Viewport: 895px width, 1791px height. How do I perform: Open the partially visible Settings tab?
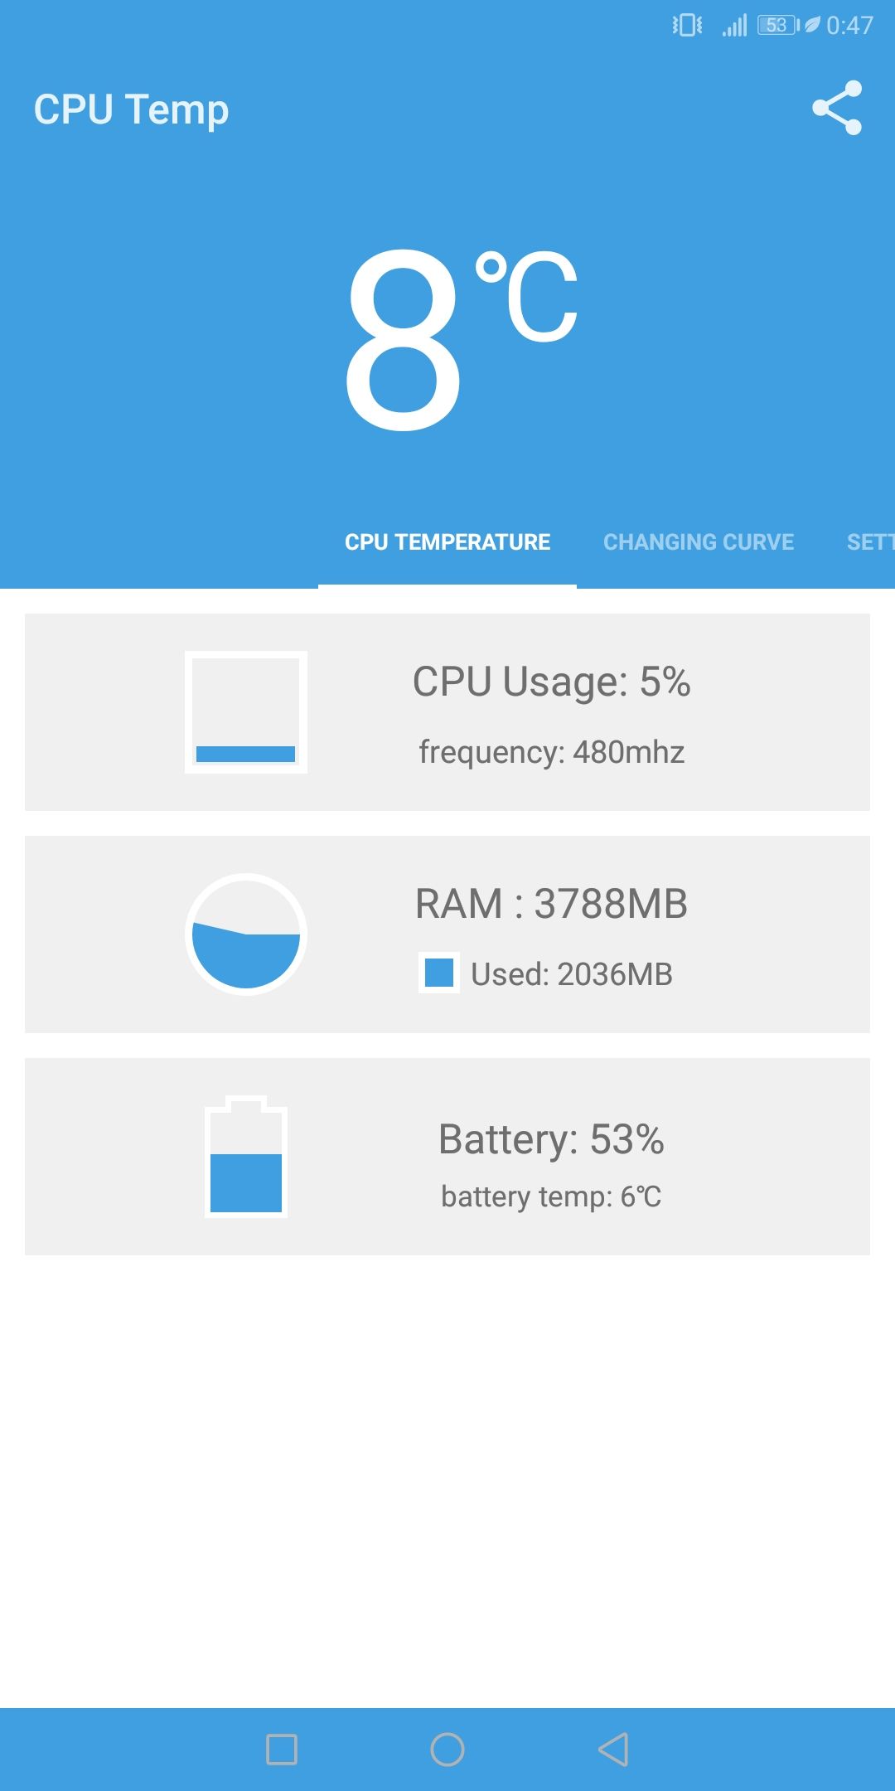[x=870, y=542]
